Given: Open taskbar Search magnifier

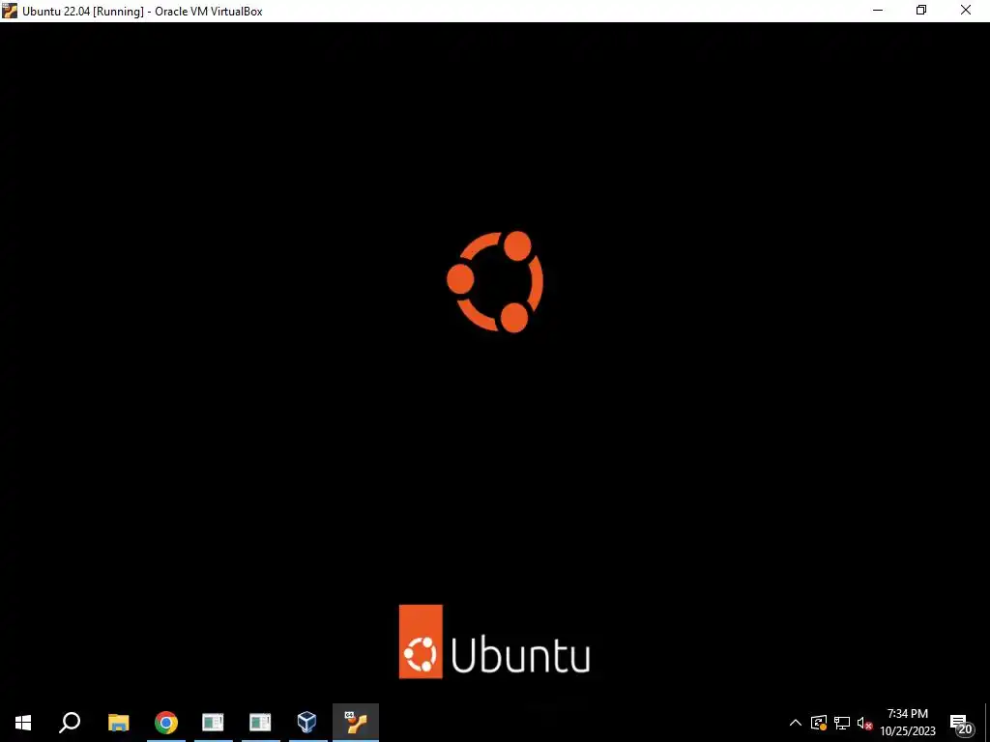Looking at the screenshot, I should pyautogui.click(x=70, y=723).
